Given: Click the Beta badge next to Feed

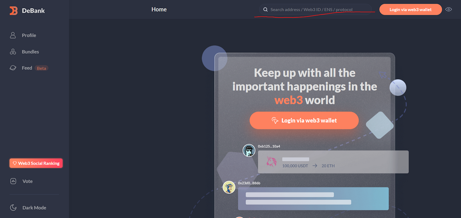Looking at the screenshot, I should click(x=41, y=68).
